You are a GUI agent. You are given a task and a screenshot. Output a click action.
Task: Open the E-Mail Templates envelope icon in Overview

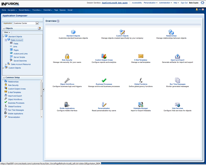point(141,56)
